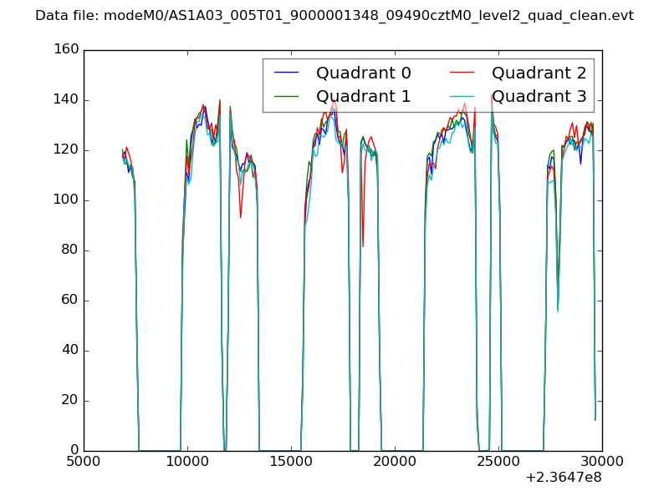
Task: Click the 80 y-axis tick label
Action: click(71, 250)
